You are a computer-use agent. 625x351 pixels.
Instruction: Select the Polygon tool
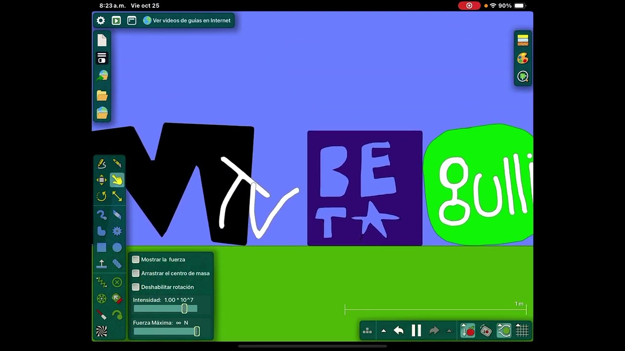(102, 231)
